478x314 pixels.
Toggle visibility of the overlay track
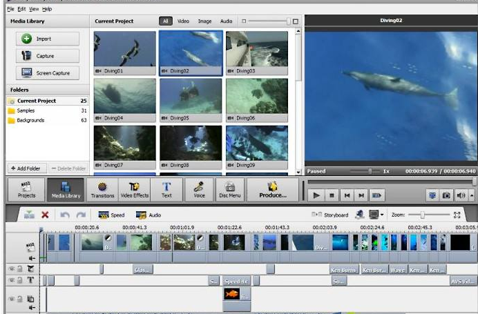click(11, 299)
